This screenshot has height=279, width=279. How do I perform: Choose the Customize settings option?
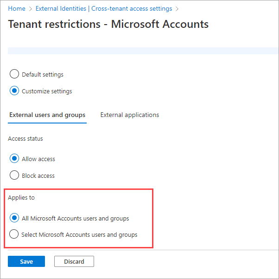coord(14,91)
